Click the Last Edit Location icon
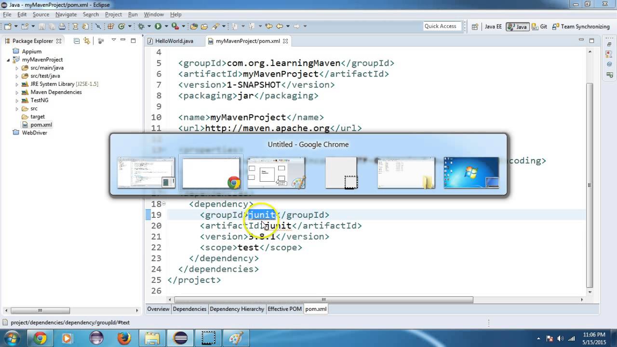Screen dimensions: 617x347 tap(268, 26)
